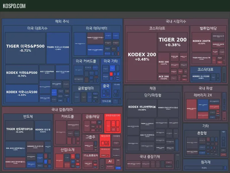
Task: Select the 글로벌테마 group header
Action: [x=86, y=88]
